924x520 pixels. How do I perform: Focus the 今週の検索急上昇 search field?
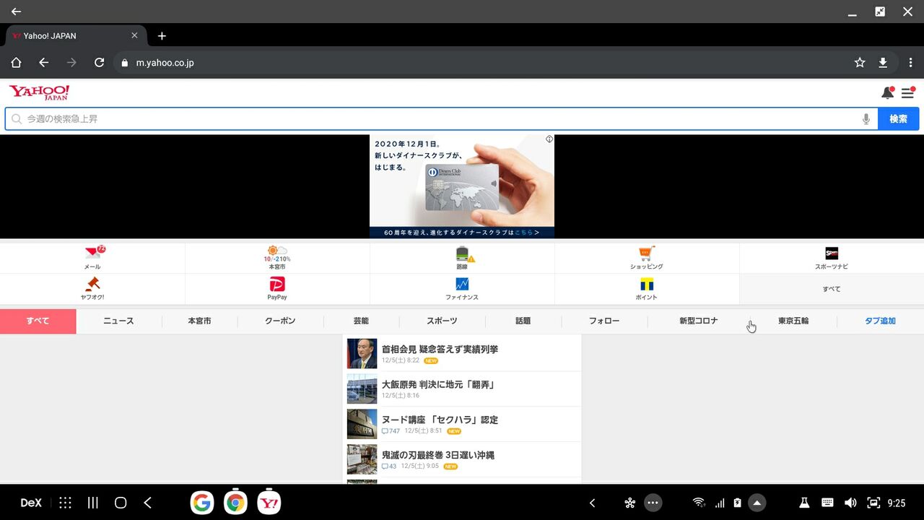click(x=441, y=119)
